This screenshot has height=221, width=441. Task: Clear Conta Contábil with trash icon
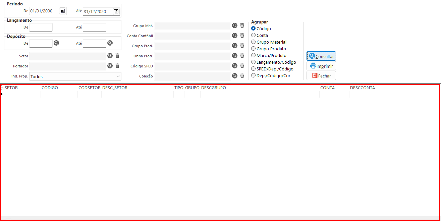pos(242,36)
